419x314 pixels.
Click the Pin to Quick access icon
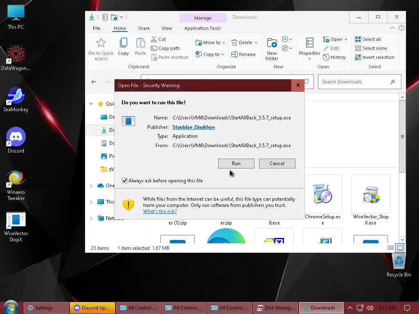101,43
